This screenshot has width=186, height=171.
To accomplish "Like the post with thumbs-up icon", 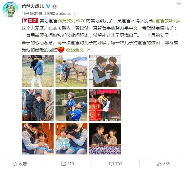I will [x=159, y=164].
